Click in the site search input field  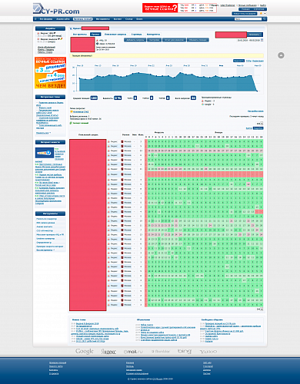click(248, 19)
